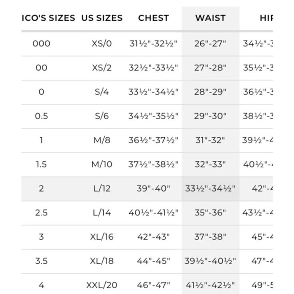Click the M/8 US size cell
This screenshot has width=294, height=294.
[102, 140]
